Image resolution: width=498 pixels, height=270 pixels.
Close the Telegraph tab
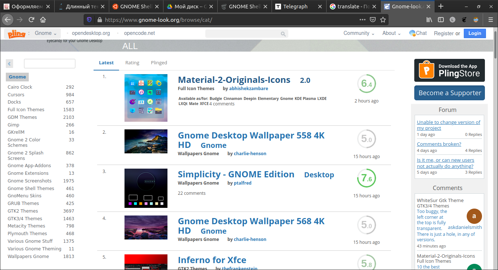tap(320, 6)
